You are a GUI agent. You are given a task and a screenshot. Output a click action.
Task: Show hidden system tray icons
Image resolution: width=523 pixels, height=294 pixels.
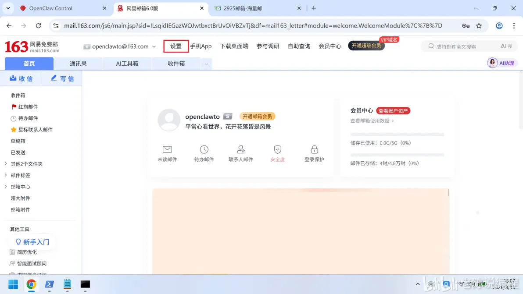tap(418, 284)
